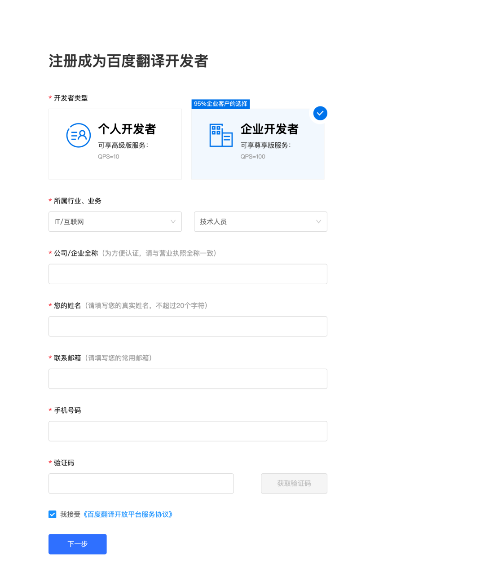The image size is (485, 582).
Task: Open the IT/互联网 industry dropdown
Action: point(115,222)
